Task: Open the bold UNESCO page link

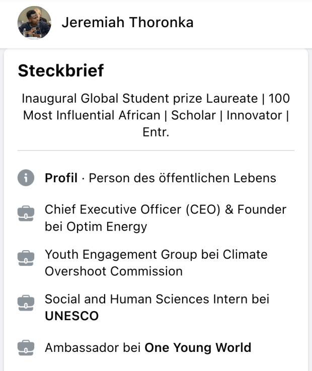Action: 71,316
